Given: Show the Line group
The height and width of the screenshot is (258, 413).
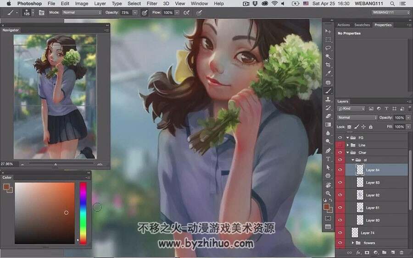Looking at the screenshot, I should (340, 145).
